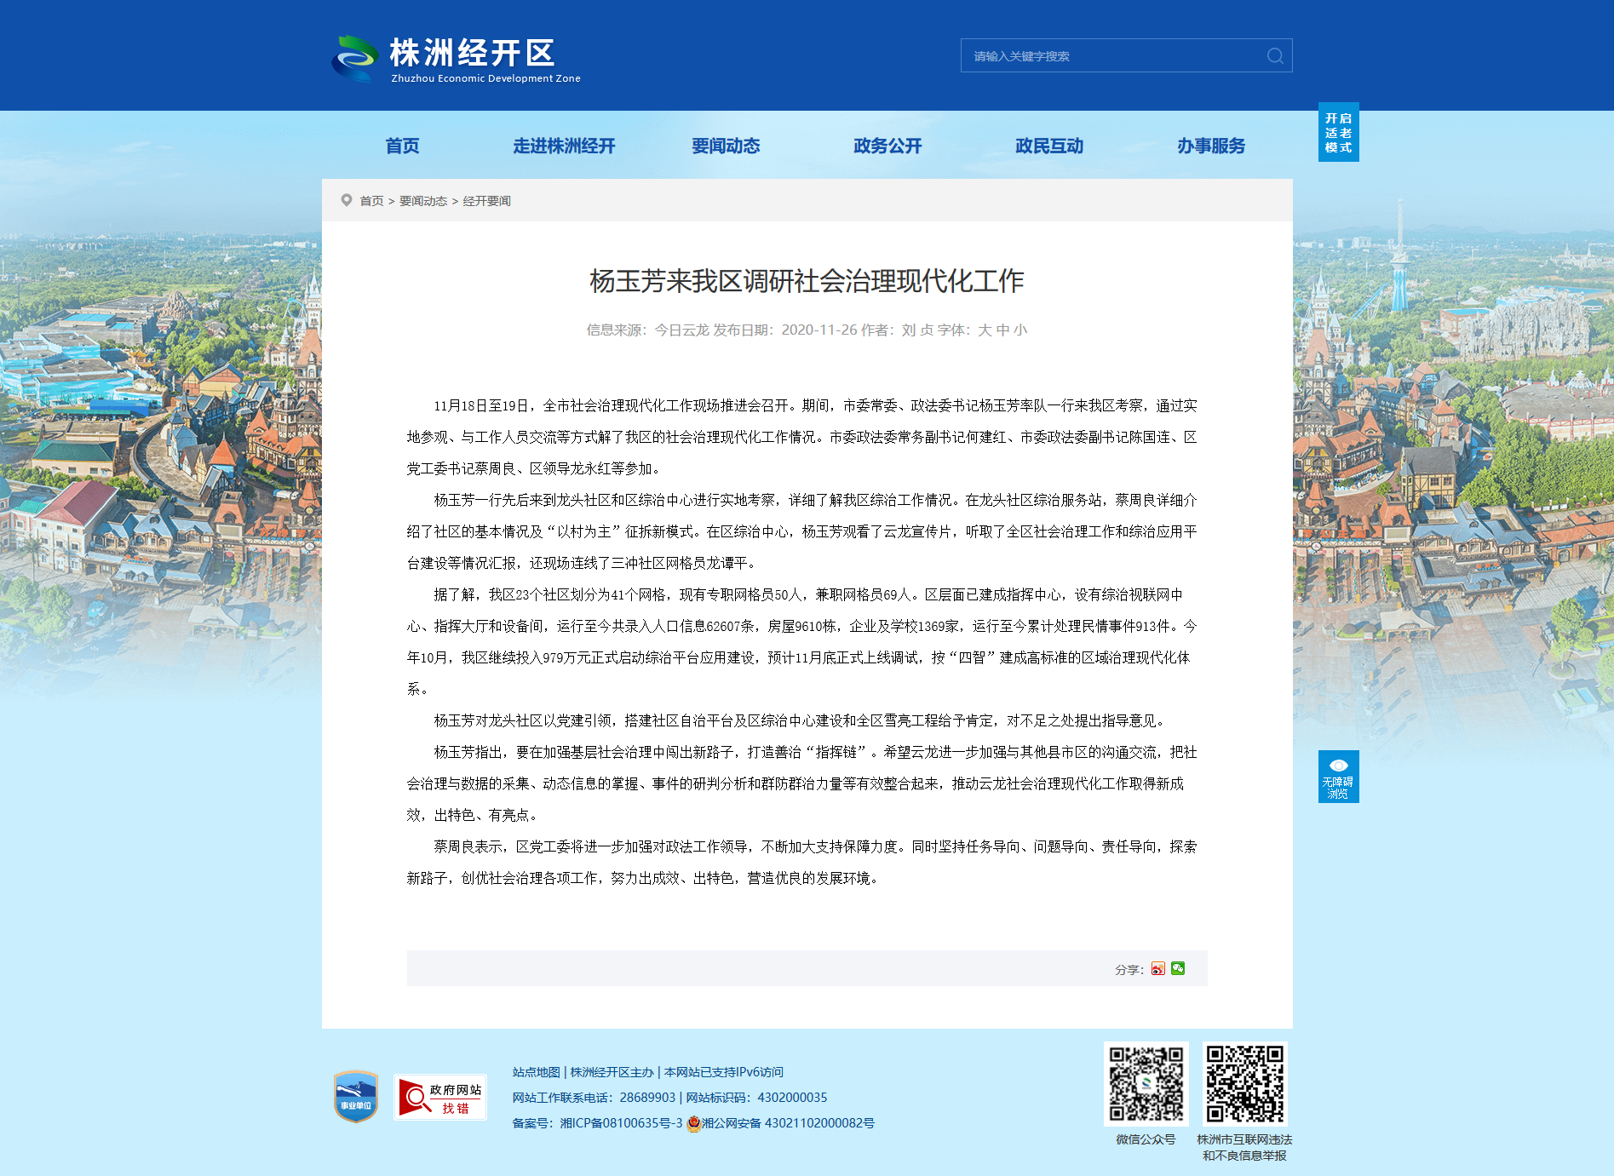Toggle 无障碍浏览 accessibility browsing

click(1338, 777)
